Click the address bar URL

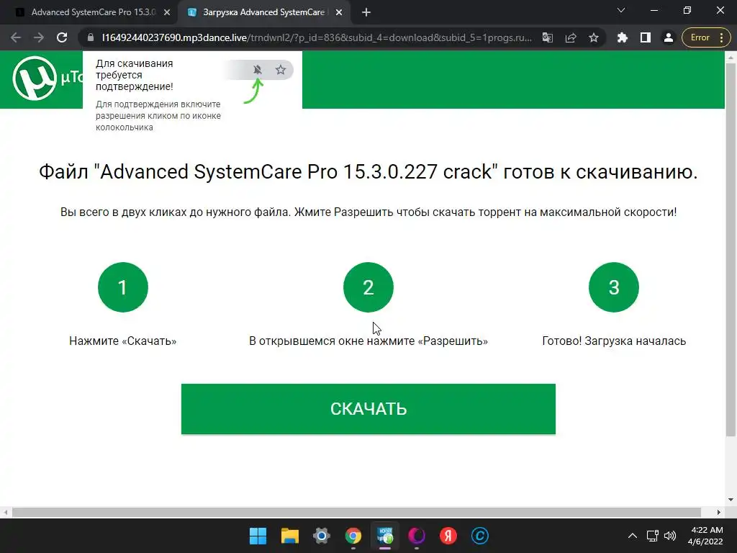(x=317, y=37)
